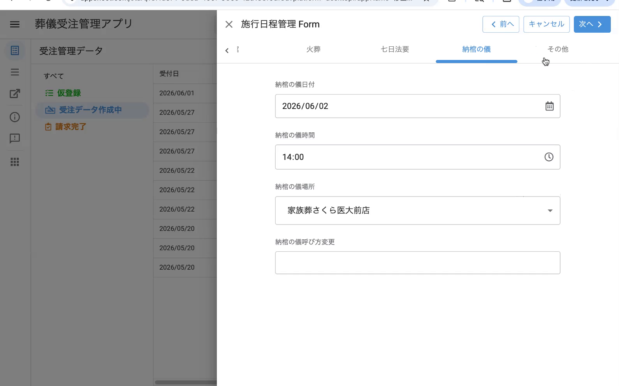Select the 仮登録 view
This screenshot has height=386, width=619.
[x=69, y=93]
